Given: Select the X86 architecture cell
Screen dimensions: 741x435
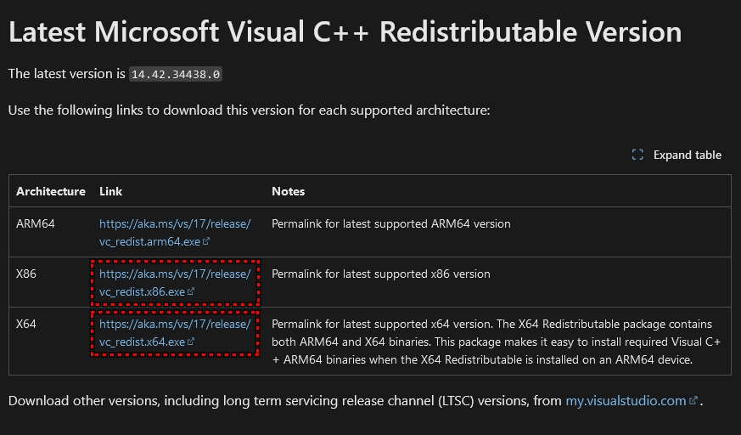Looking at the screenshot, I should coord(26,274).
